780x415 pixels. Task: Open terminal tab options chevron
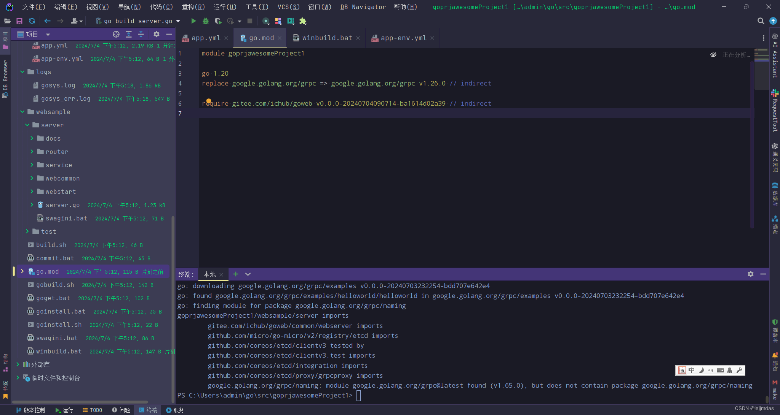click(x=248, y=274)
